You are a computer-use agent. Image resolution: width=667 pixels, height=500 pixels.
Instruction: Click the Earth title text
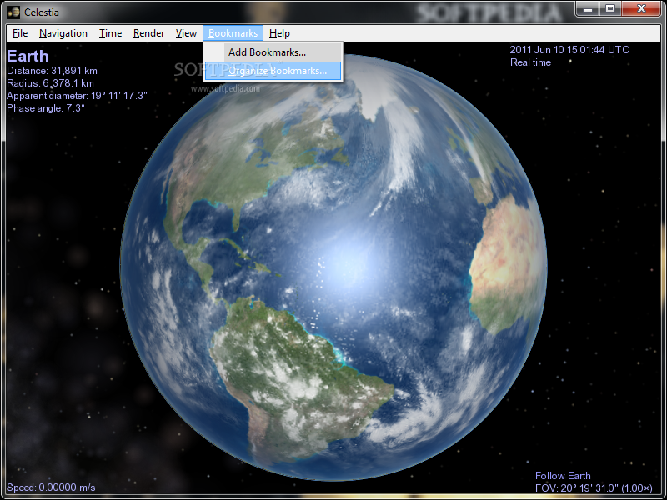coord(28,56)
